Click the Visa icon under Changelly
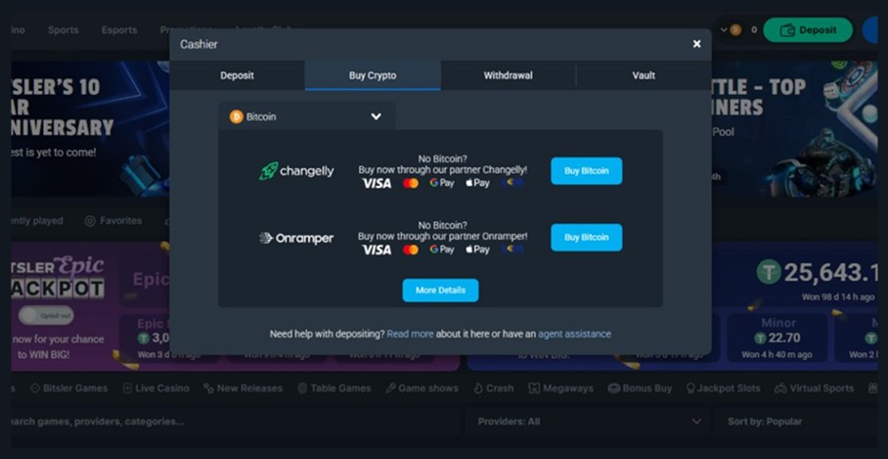This screenshot has height=459, width=888. coord(377,183)
